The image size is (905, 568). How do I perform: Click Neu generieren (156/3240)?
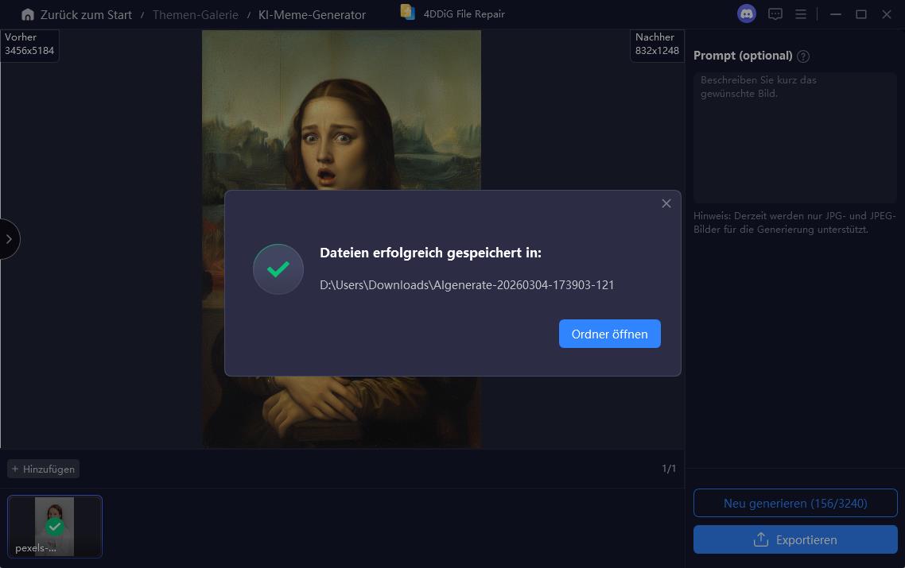coord(795,504)
